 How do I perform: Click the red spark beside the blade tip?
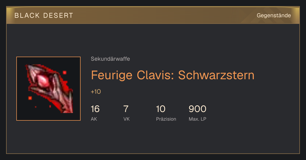coord(65,73)
